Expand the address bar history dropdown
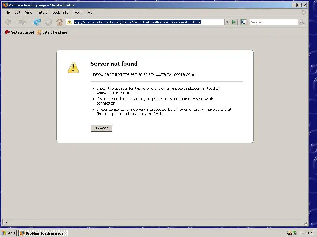The height and width of the screenshot is (237, 317). (x=227, y=22)
